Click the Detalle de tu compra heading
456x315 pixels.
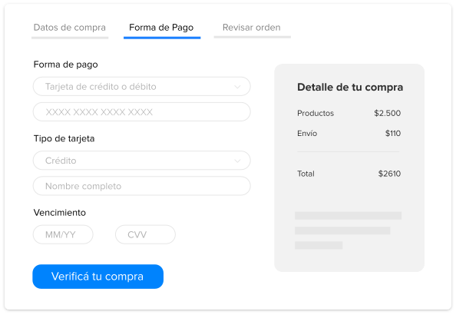point(350,87)
